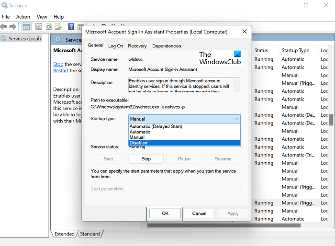The width and height of the screenshot is (335, 246).
Task: Collapse the Startup type combo box
Action: pyautogui.click(x=184, y=119)
